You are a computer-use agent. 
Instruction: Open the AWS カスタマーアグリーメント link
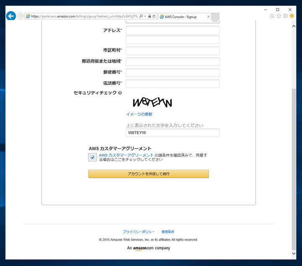point(126,155)
